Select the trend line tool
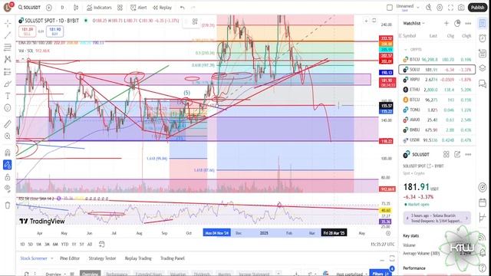This screenshot has width=491, height=276. (x=8, y=35)
